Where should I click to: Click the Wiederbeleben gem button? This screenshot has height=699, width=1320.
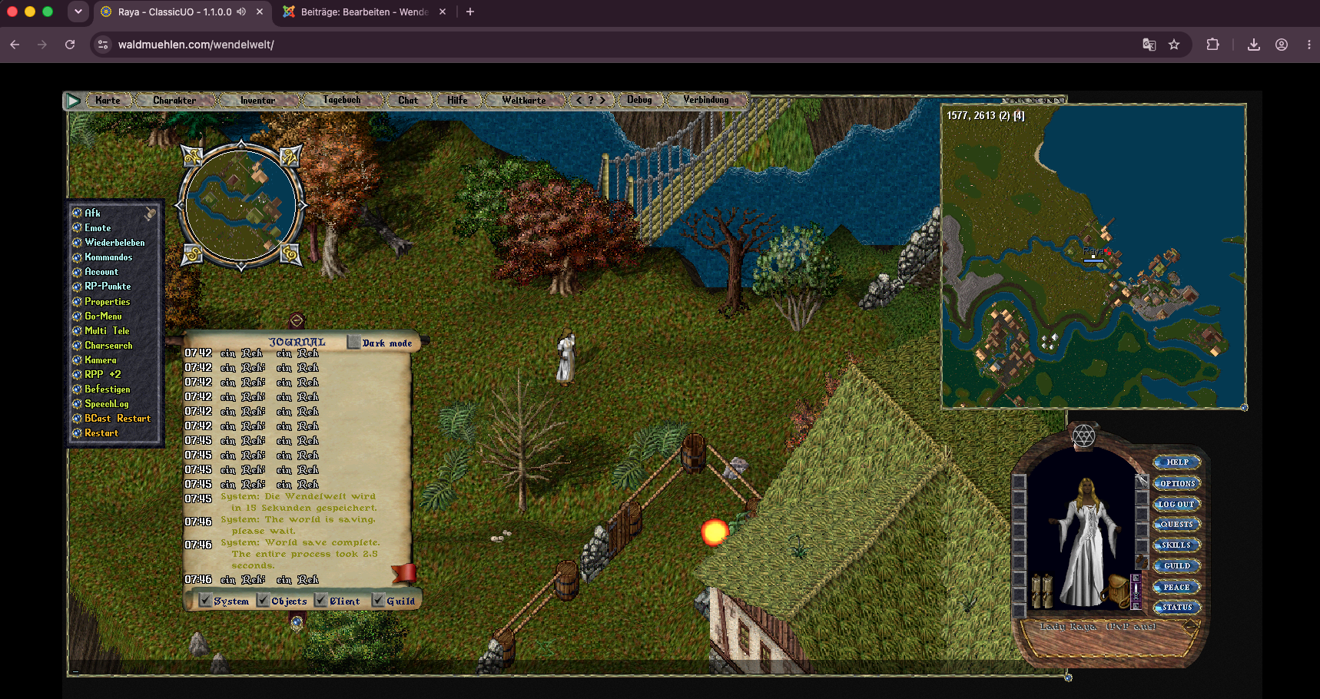77,242
